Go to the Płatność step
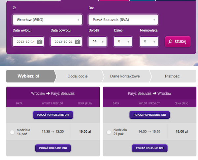The width and height of the screenshot is (198, 160). pos(173,76)
